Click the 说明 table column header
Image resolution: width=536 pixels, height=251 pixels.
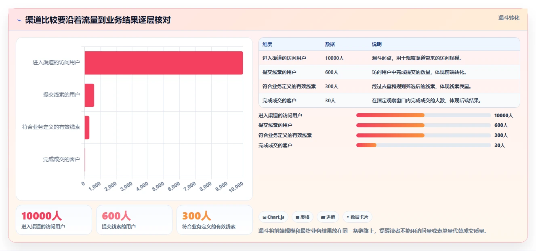coord(377,44)
